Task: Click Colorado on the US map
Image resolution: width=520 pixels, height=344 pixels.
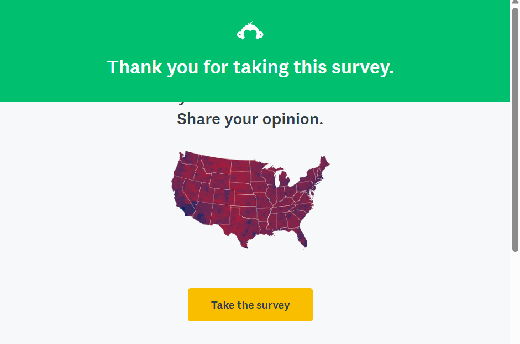Action: coord(224,196)
